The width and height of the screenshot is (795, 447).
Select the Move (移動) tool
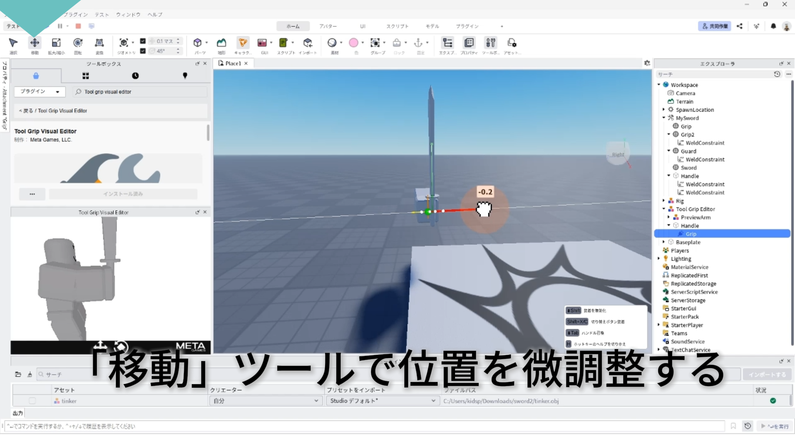click(x=35, y=43)
